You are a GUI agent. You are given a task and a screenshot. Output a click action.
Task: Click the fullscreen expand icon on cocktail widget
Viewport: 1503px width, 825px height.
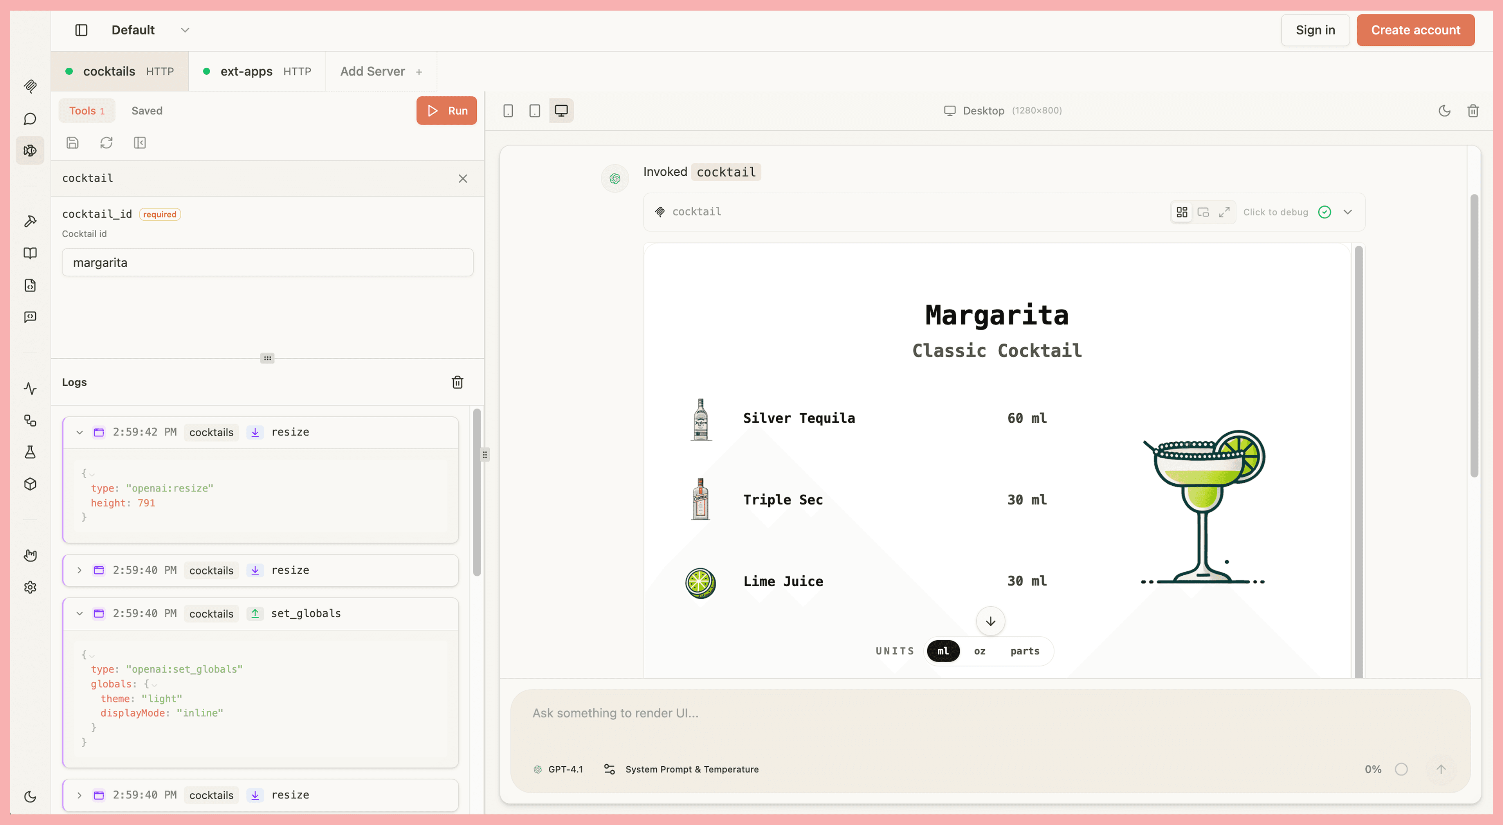pos(1224,213)
